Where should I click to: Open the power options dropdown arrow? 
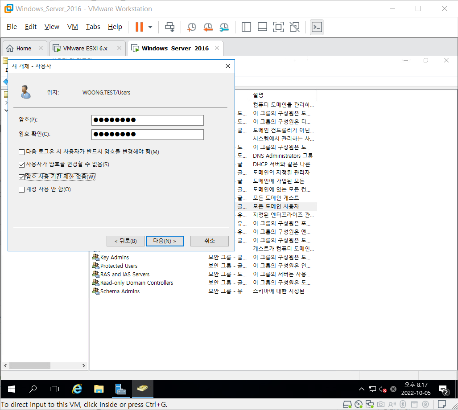coord(150,27)
